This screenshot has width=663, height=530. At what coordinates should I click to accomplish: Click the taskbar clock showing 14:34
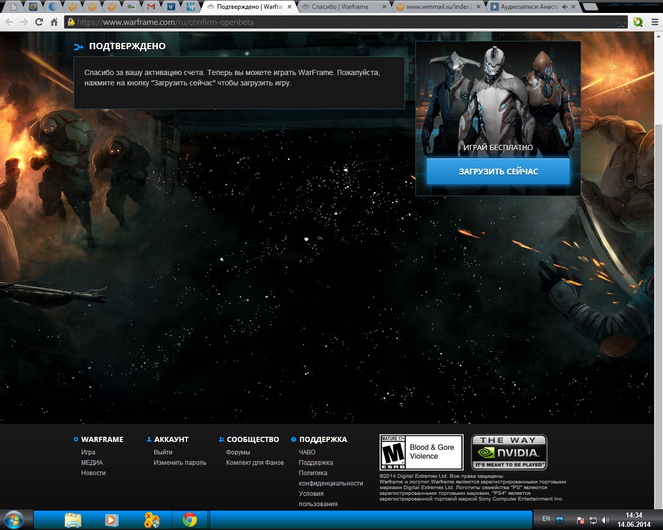(633, 520)
